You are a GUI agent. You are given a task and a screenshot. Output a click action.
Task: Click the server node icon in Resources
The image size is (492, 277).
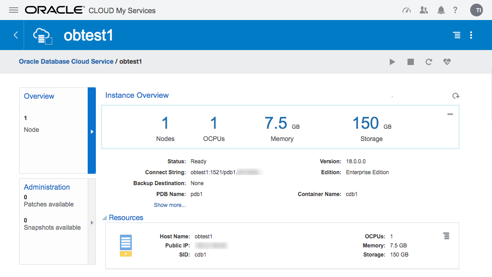tap(126, 246)
